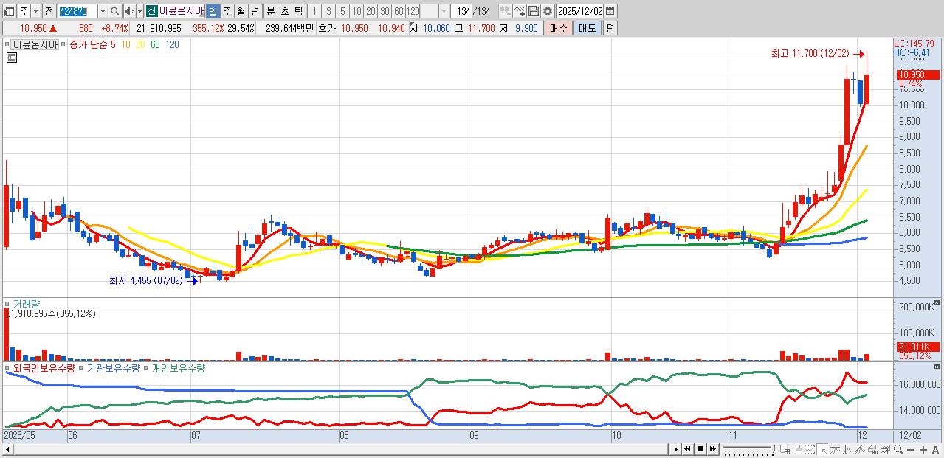Click the 기관보유수량 legend label

tap(114, 367)
